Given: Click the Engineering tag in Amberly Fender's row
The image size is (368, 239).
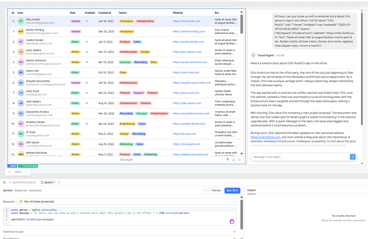Looking at the screenshot, I should click(127, 123).
